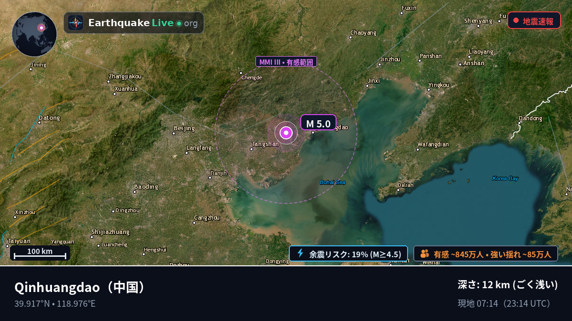Click the Wafangdian city label
This screenshot has height=321, width=572.
433,144
